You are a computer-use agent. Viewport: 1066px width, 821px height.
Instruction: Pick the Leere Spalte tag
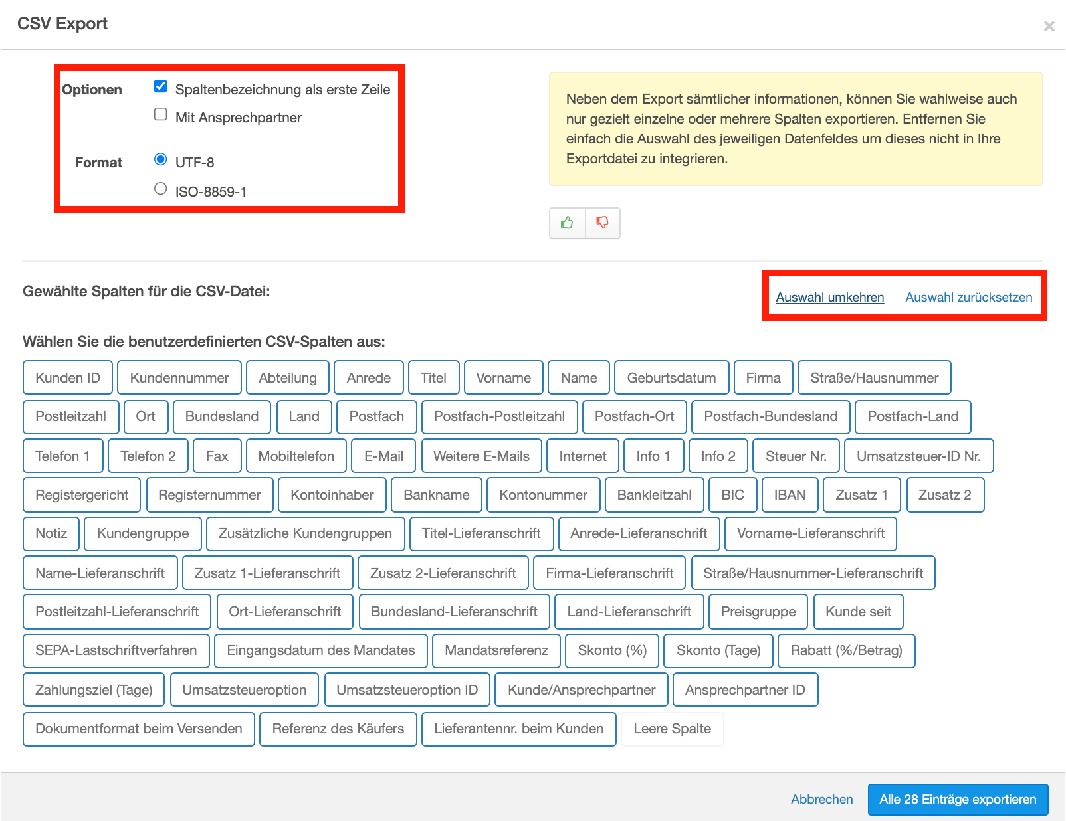point(672,729)
